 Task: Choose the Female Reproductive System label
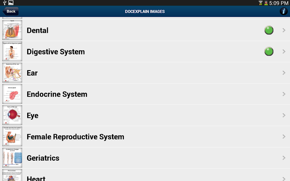(75, 137)
